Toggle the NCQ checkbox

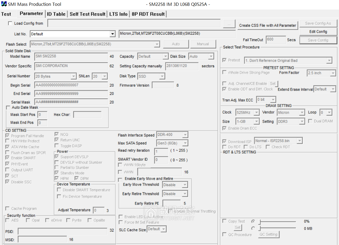point(57,134)
